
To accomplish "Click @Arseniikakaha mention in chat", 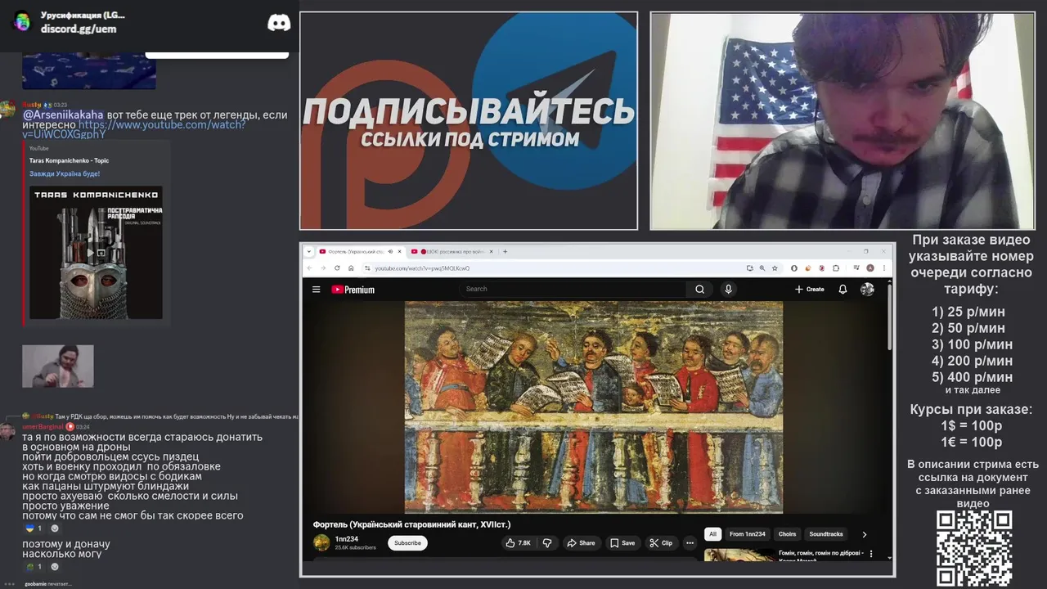I will click(x=63, y=115).
